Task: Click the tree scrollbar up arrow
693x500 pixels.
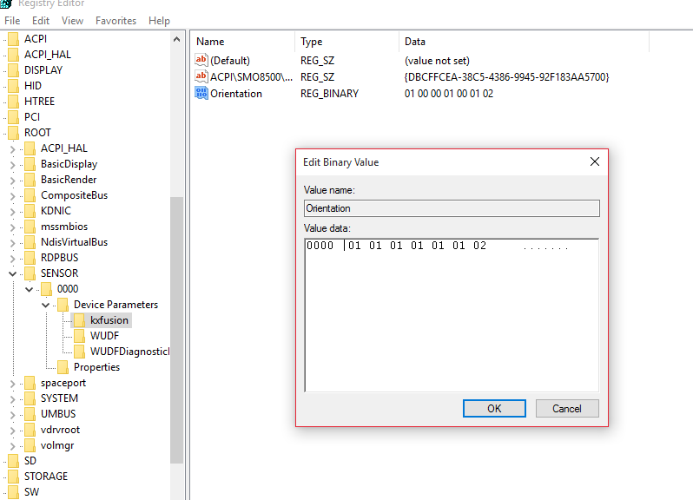Action: (x=177, y=39)
